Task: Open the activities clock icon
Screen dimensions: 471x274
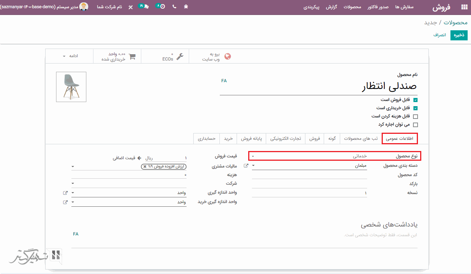Action: click(x=162, y=7)
